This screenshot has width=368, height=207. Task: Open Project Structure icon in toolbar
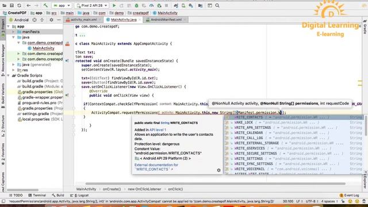coord(200,5)
